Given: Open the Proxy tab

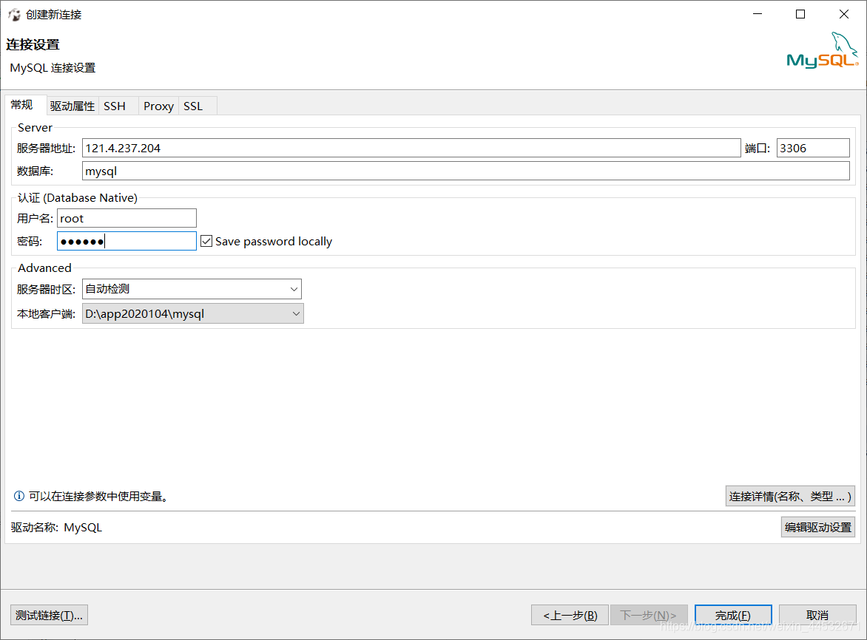Looking at the screenshot, I should [159, 106].
